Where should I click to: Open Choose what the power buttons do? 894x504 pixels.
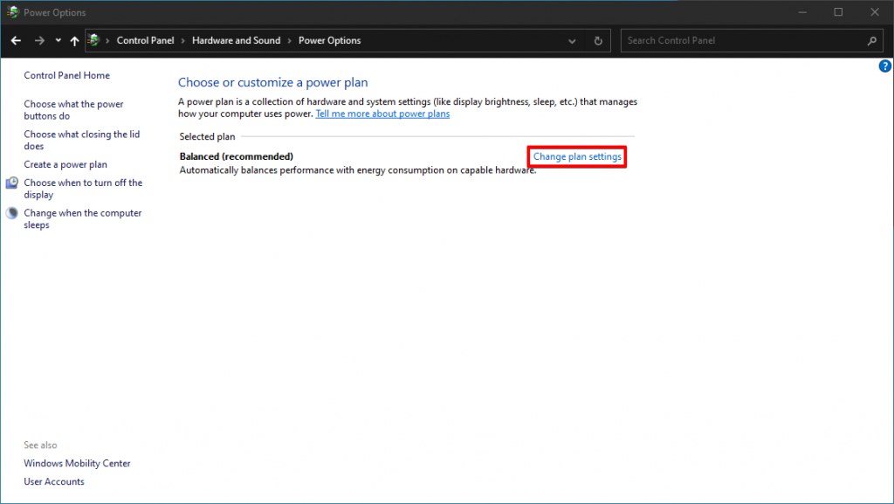click(x=73, y=110)
